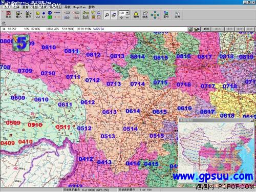Image resolution: width=256 pixels, height=192 pixels.
Task: Toggle the map view window button
Action: [x=114, y=15]
